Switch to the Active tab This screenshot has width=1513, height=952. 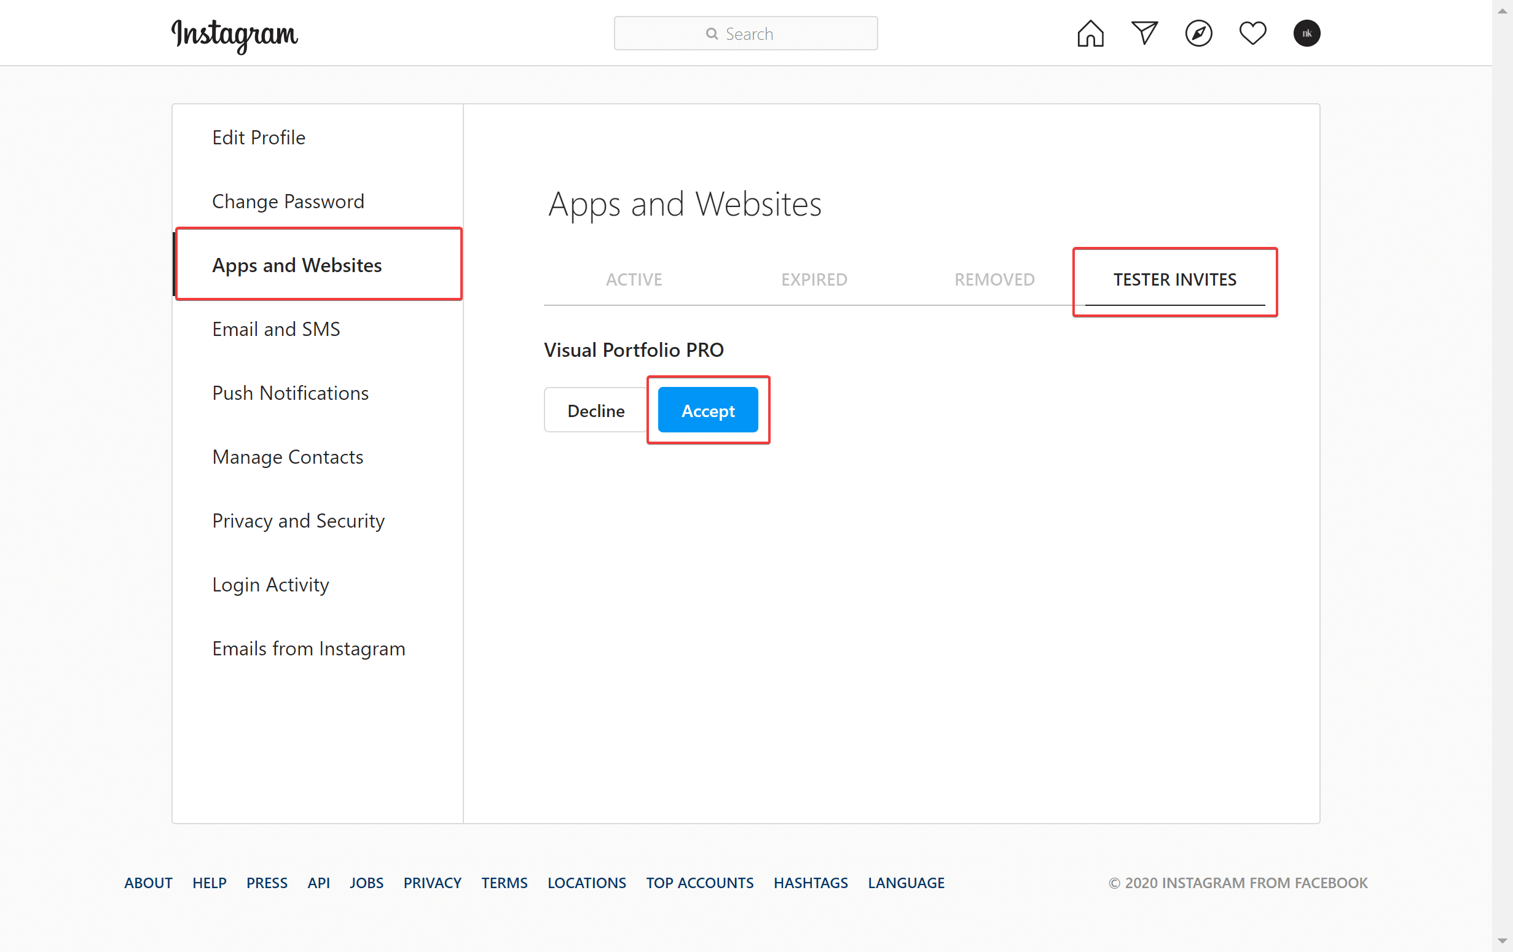point(634,279)
